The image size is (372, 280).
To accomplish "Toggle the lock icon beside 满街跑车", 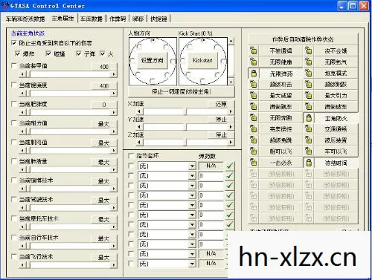I will pyautogui.click(x=254, y=107).
